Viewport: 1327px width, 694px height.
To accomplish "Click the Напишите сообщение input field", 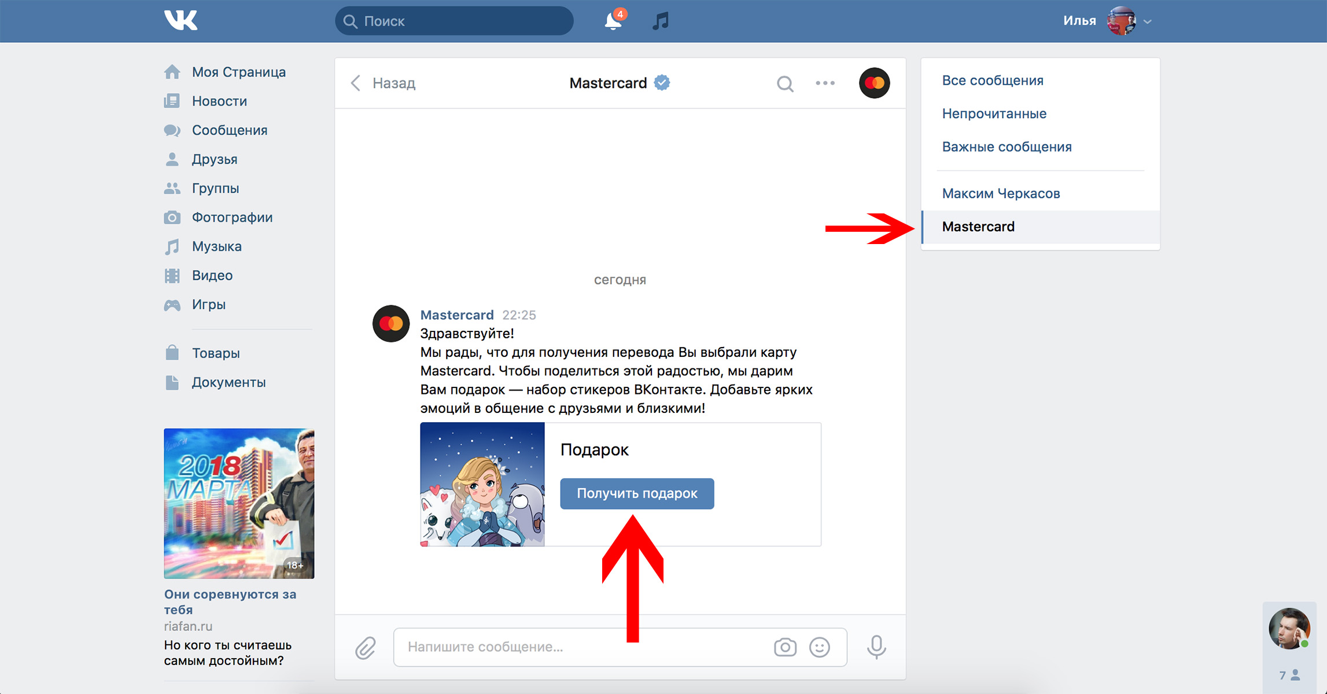I will tap(620, 647).
